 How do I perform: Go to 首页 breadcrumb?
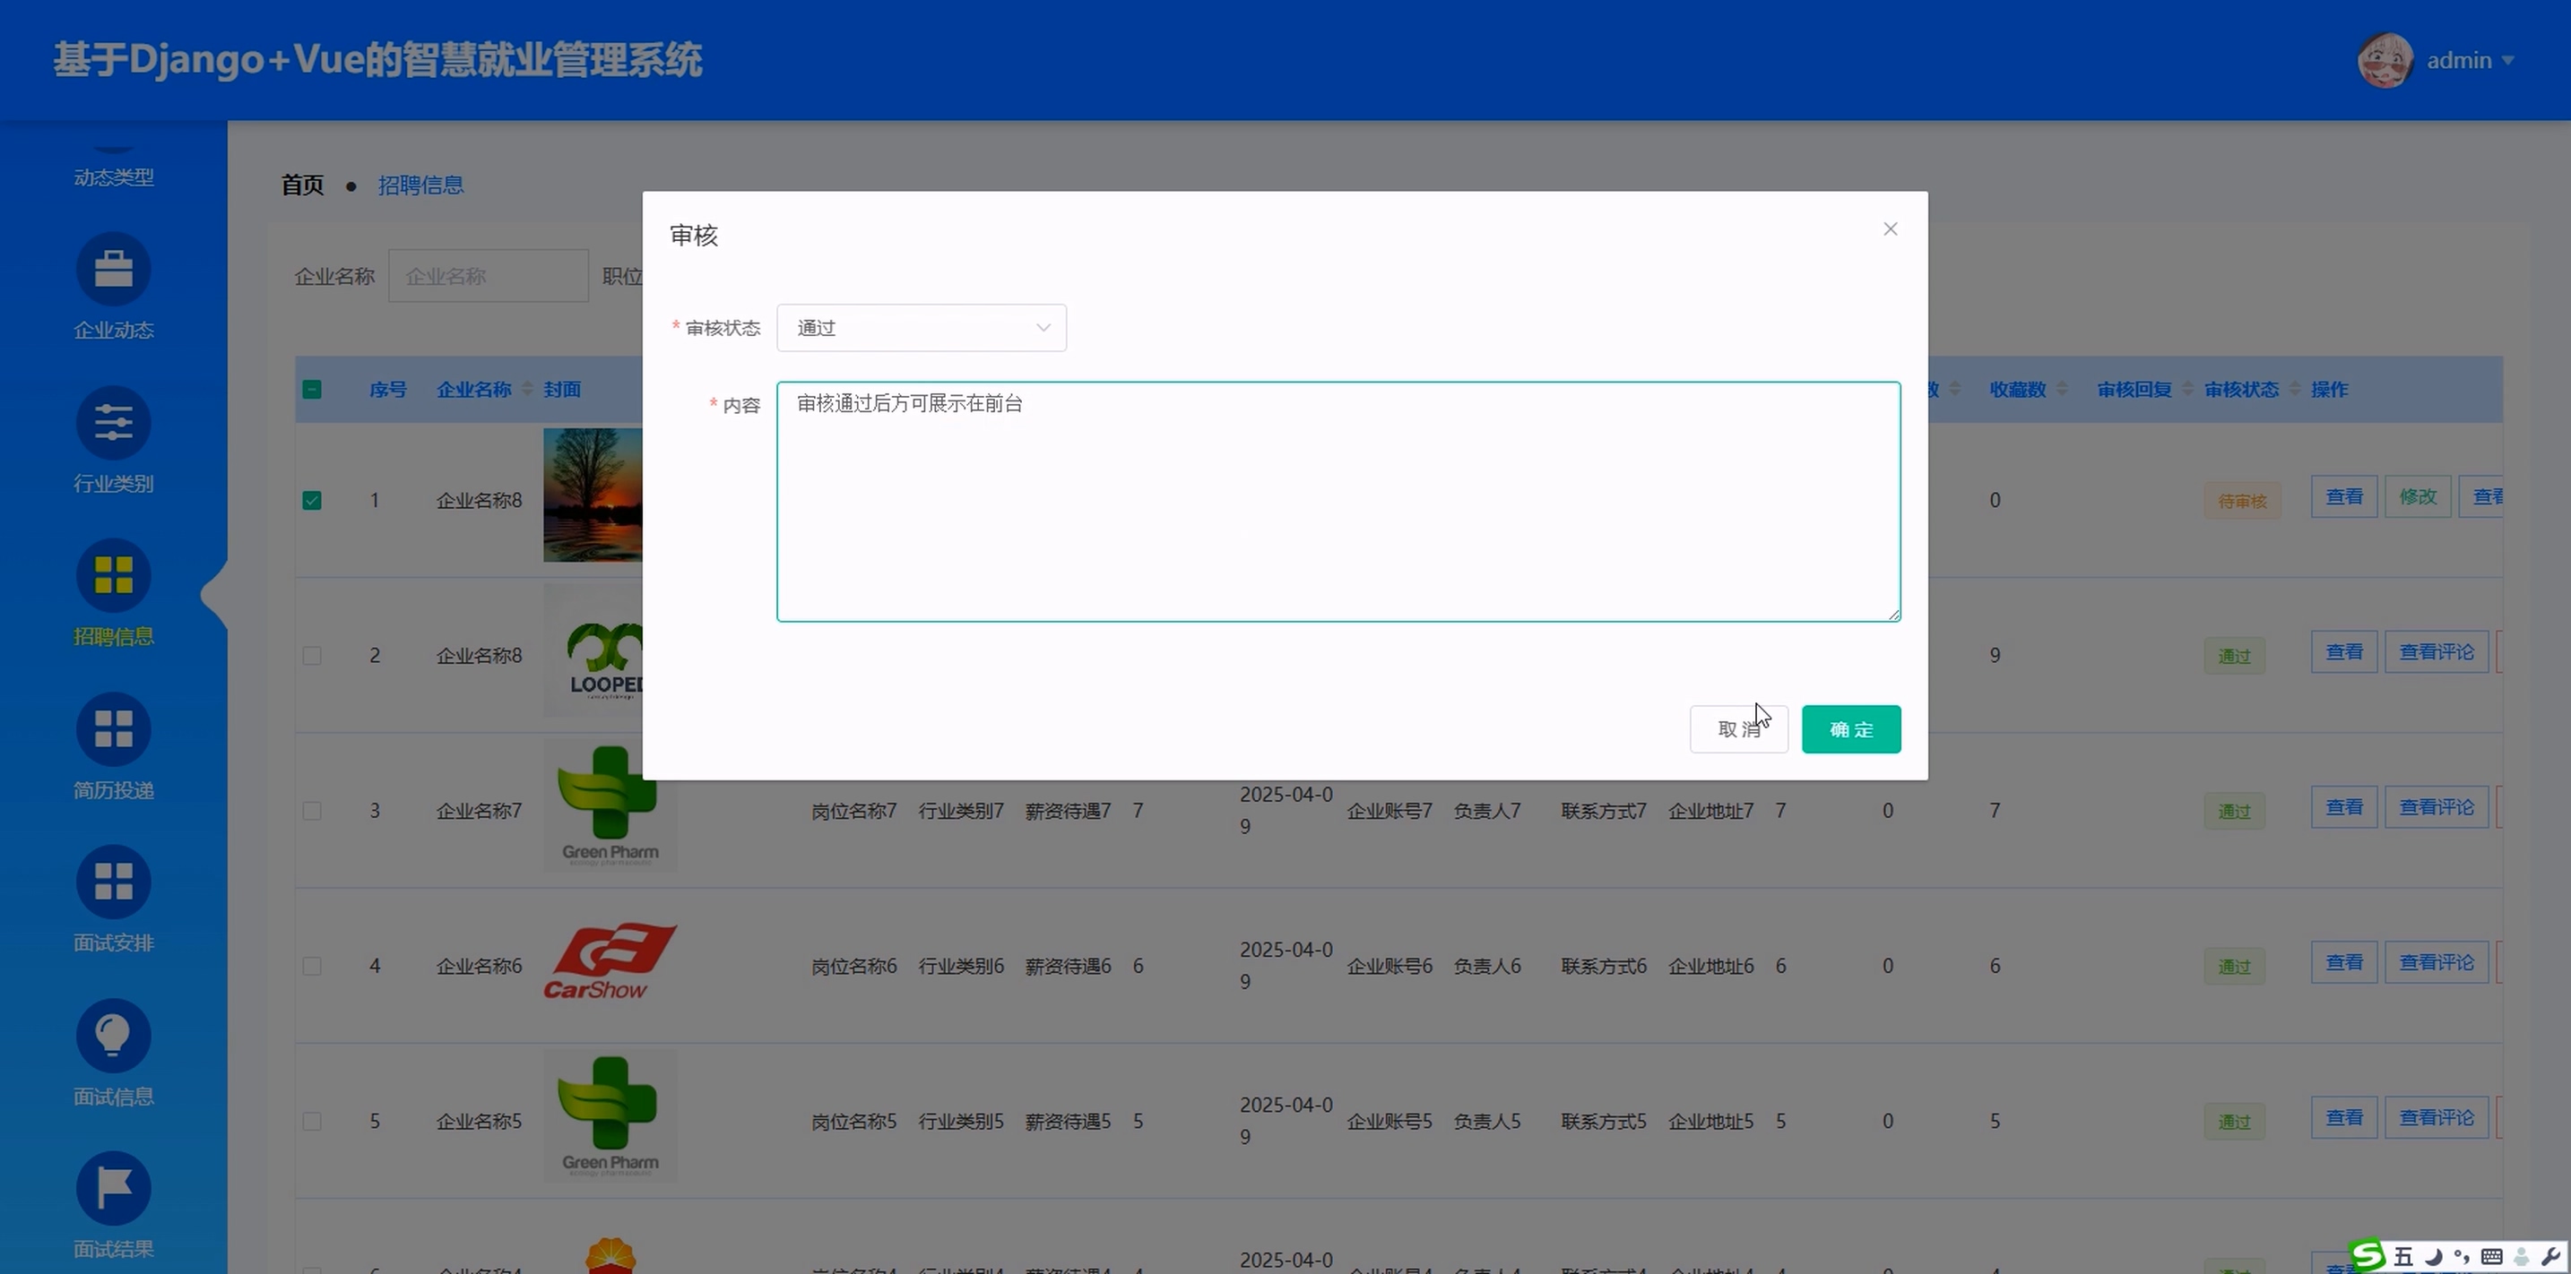click(302, 185)
